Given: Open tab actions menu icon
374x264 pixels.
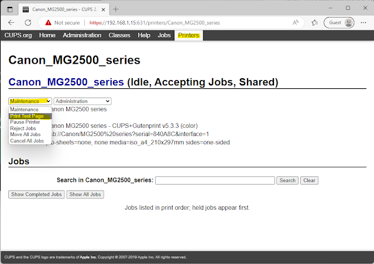Looking at the screenshot, I should tap(9, 9).
